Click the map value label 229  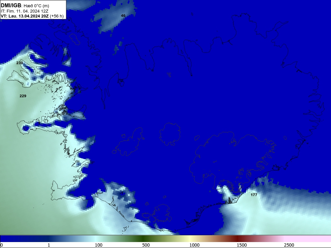[23, 96]
